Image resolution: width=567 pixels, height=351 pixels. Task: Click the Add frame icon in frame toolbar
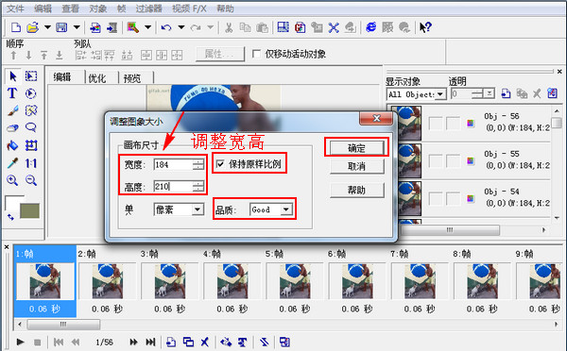(x=171, y=342)
